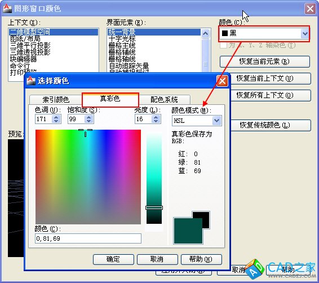The height and width of the screenshot is (283, 319).
Task: Click the 恢复当前元素(R) button
Action: (x=265, y=61)
